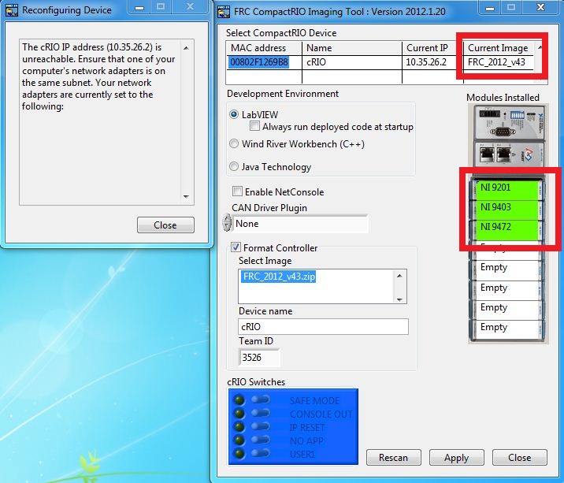564x483 pixels.
Task: Uncheck the Format Controller checkbox
Action: pyautogui.click(x=236, y=247)
